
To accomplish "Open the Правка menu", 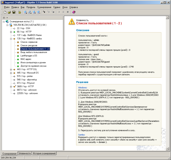I will (x=15, y=7).
